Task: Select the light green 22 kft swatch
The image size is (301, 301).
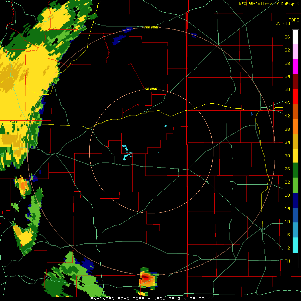Action: pyautogui.click(x=295, y=185)
